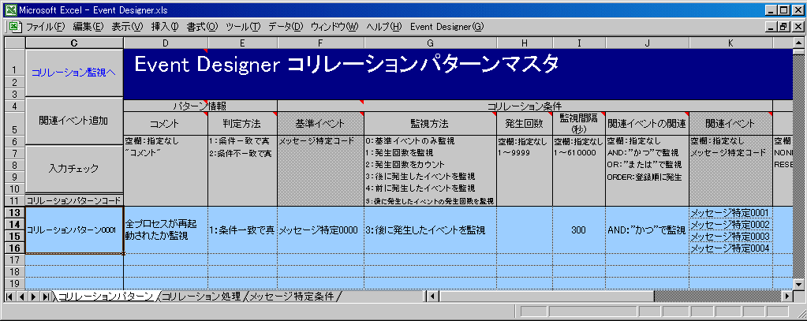This screenshot has height=321, width=807.
Task: Click the 関連イベントの関連 header cell
Action: coord(647,124)
